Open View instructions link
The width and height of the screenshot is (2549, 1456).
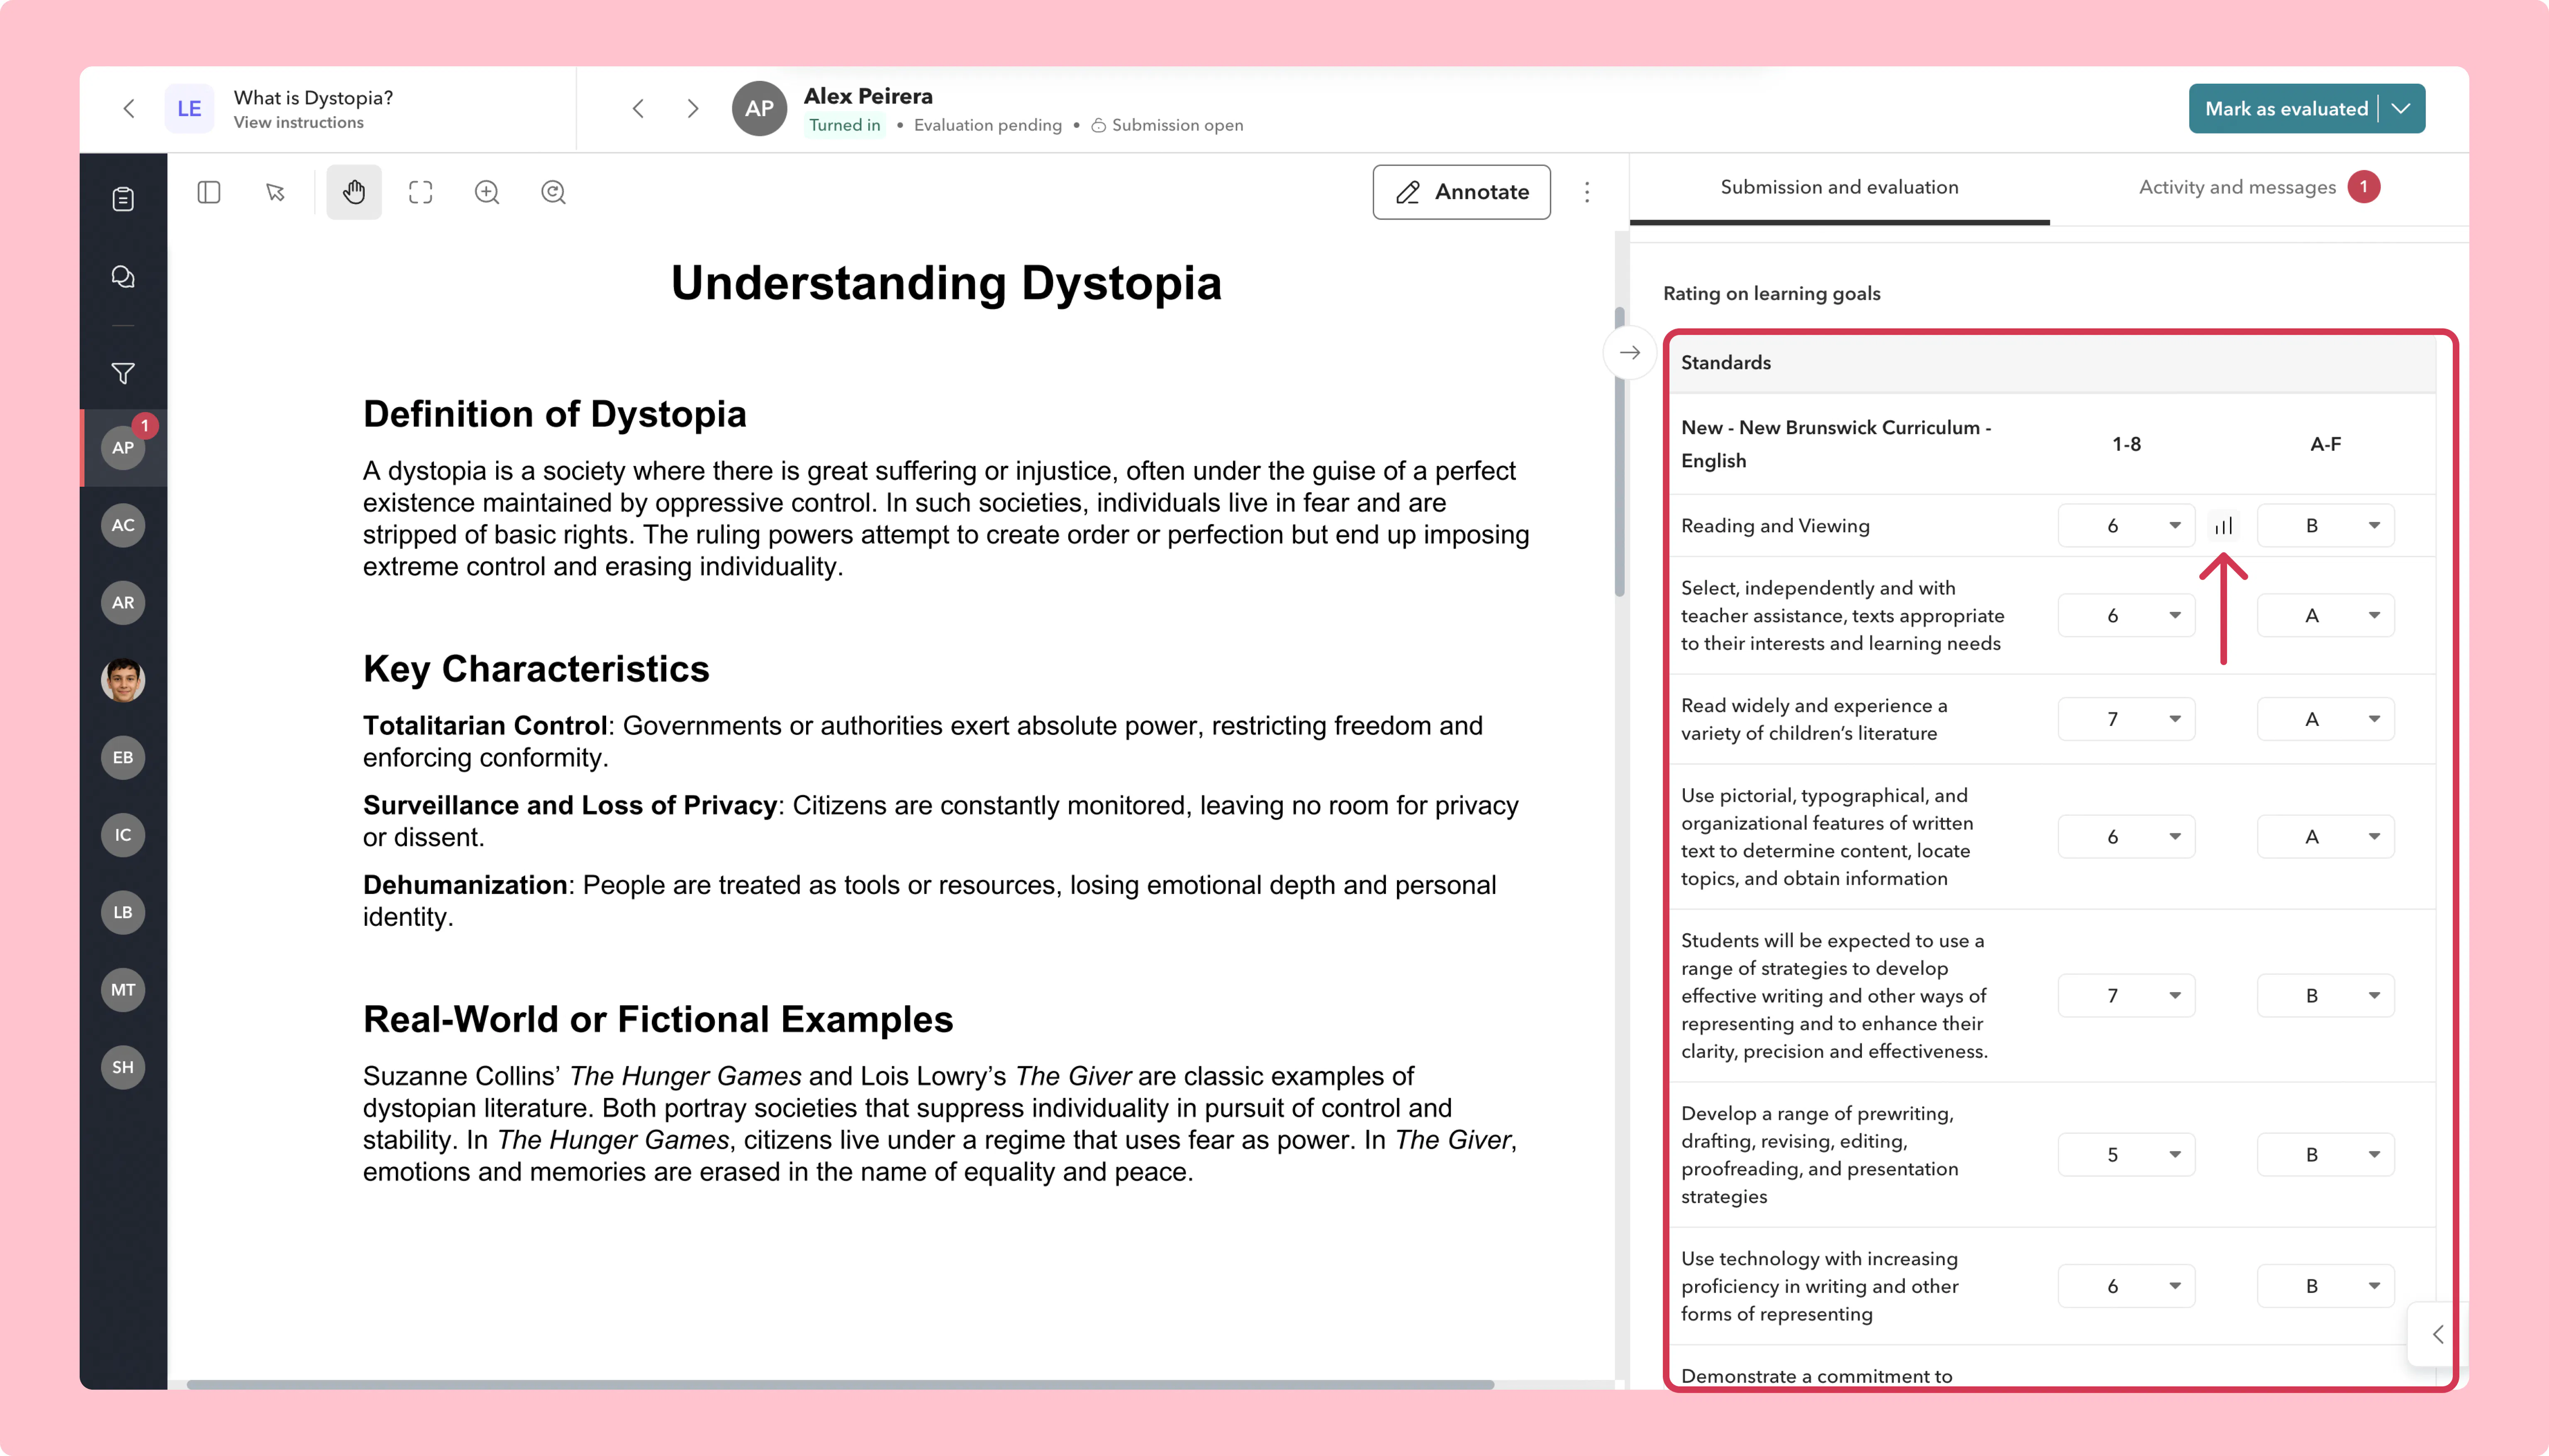[x=299, y=123]
